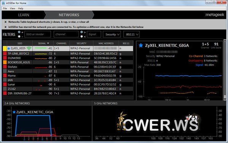Select the Aero network row
The image size is (228, 143).
click(x=68, y=71)
